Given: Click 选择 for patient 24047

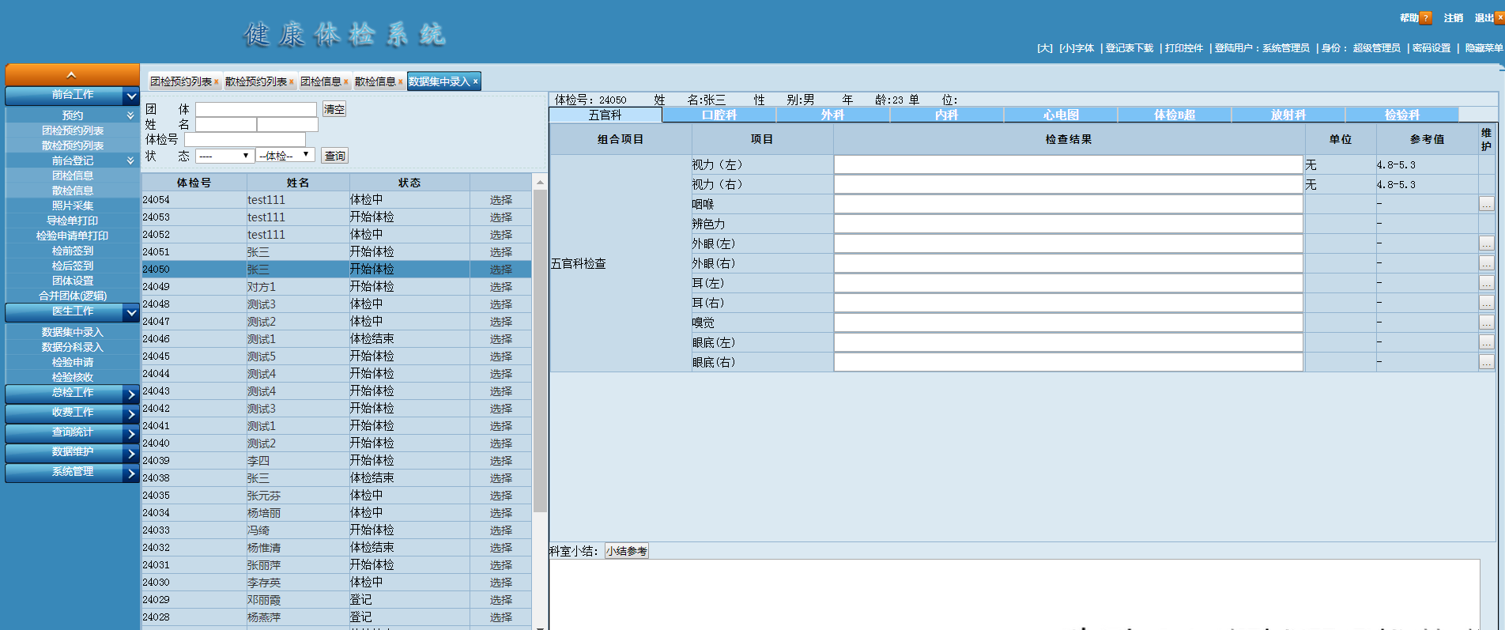Looking at the screenshot, I should tap(500, 322).
